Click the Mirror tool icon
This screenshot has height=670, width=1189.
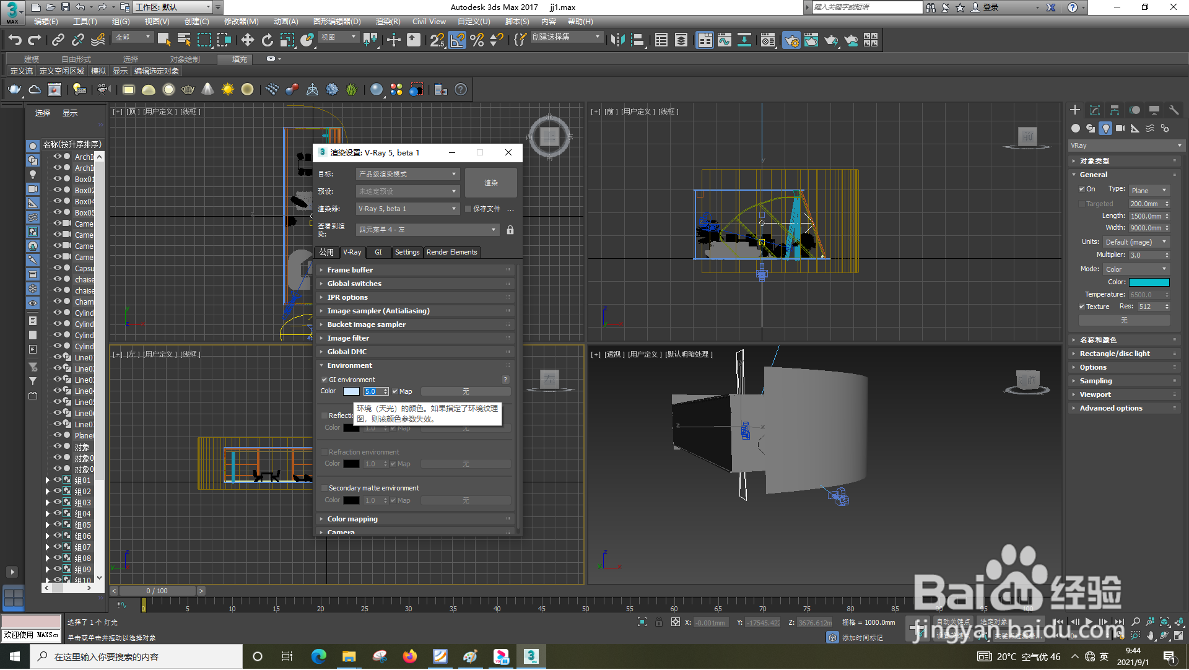pos(617,40)
